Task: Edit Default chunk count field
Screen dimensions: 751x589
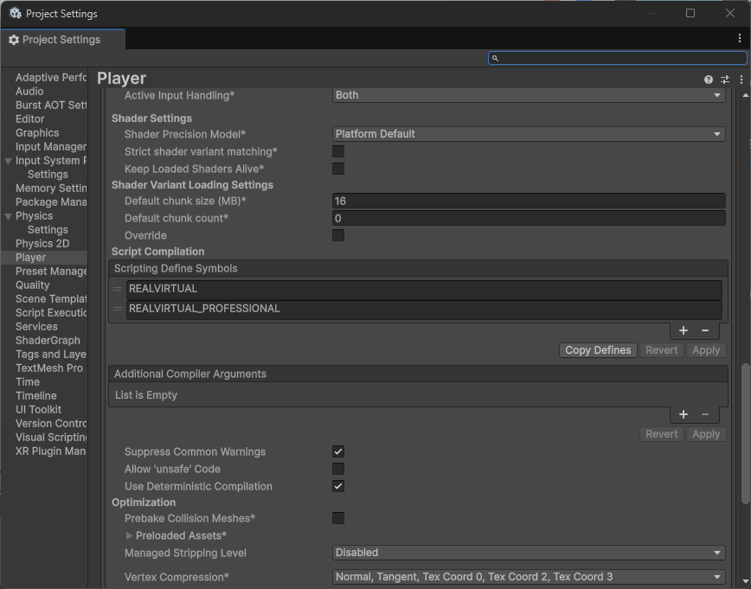Action: coord(529,218)
